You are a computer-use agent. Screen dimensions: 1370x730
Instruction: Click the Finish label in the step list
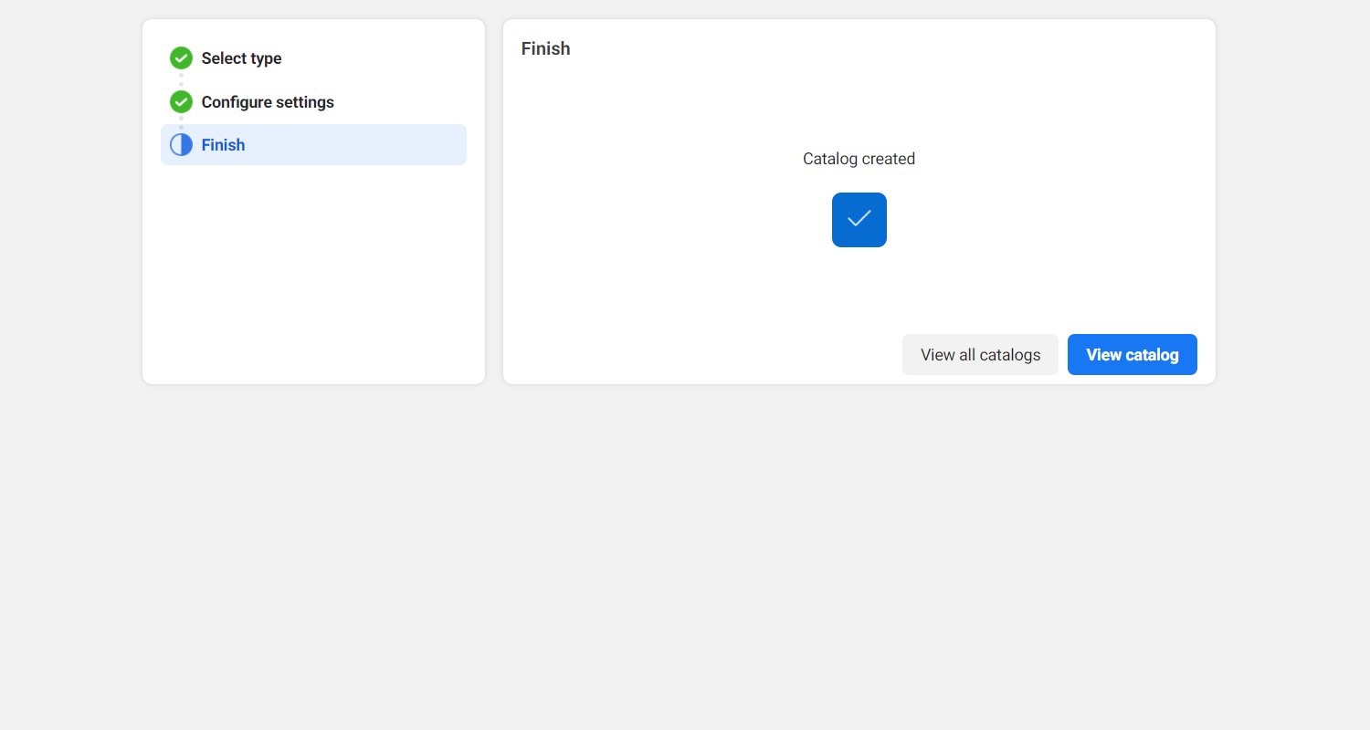point(223,144)
